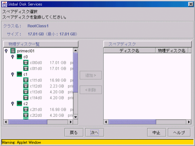Viewport: 195px width, 146px height.
Task: Select the c2t2d0 label text
Action: [36, 115]
